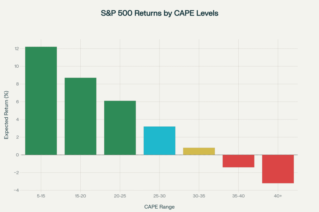This screenshot has height=212, width=319.
Task: Click the 35-40 x-axis label
Action: click(x=238, y=196)
